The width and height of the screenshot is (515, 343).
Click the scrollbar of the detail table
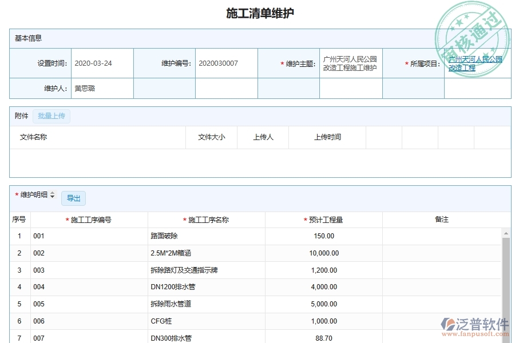[504, 274]
